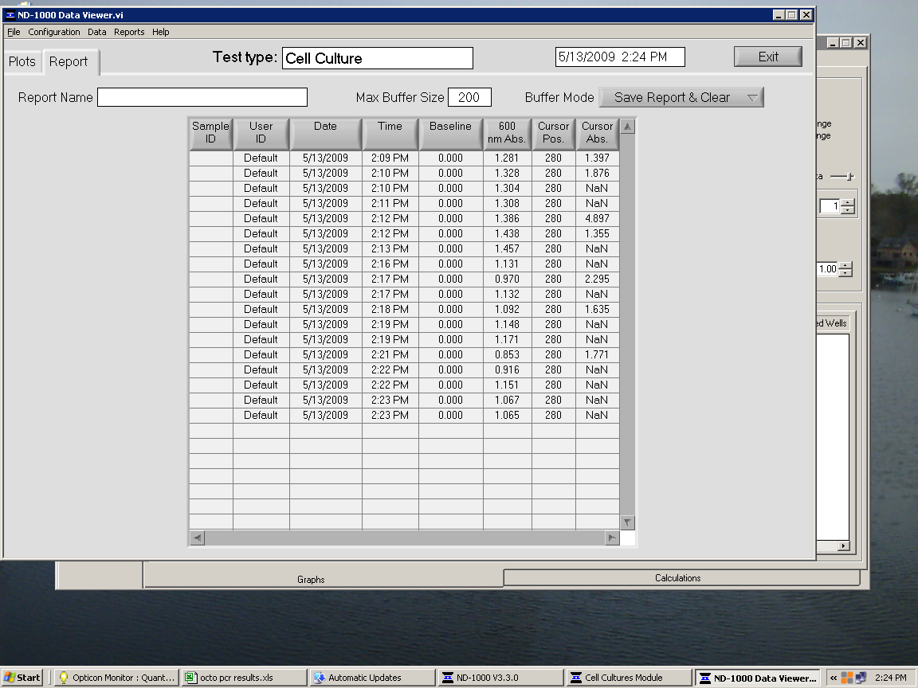Open the Reports menu

point(129,32)
